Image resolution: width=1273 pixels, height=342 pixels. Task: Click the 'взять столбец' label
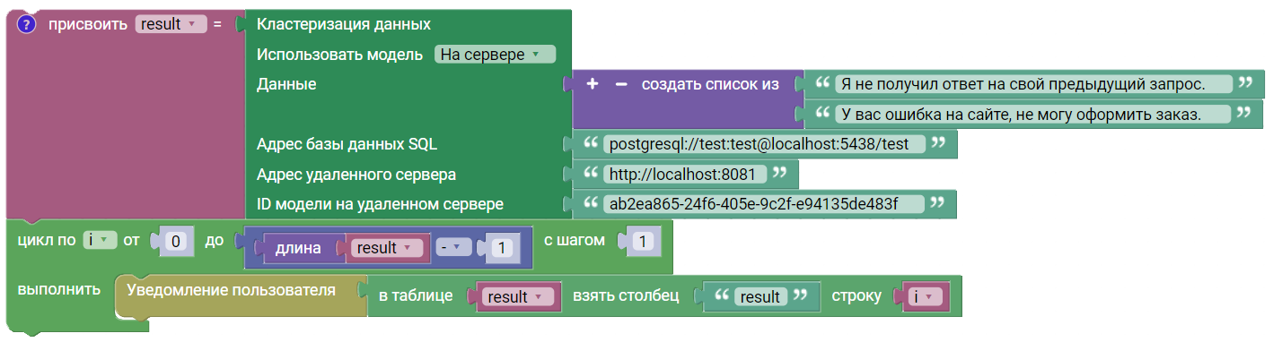click(625, 296)
